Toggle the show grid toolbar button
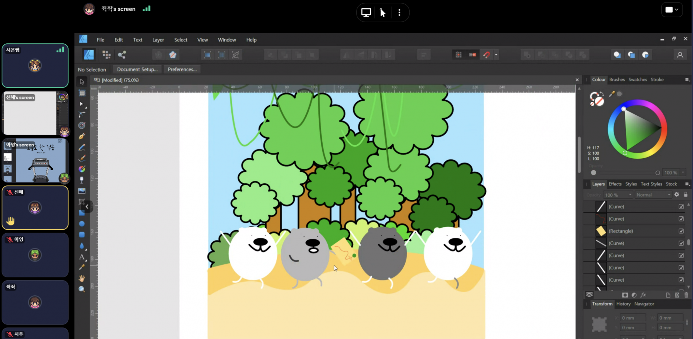 pos(458,55)
